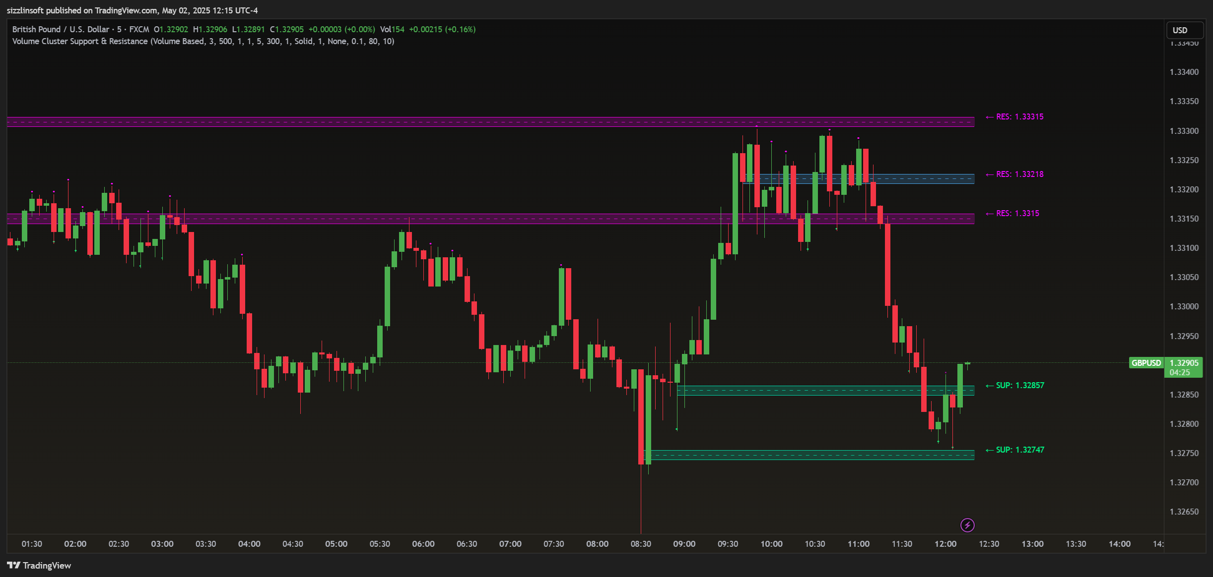Select the RES: 1.33315 resistance label

point(1014,116)
